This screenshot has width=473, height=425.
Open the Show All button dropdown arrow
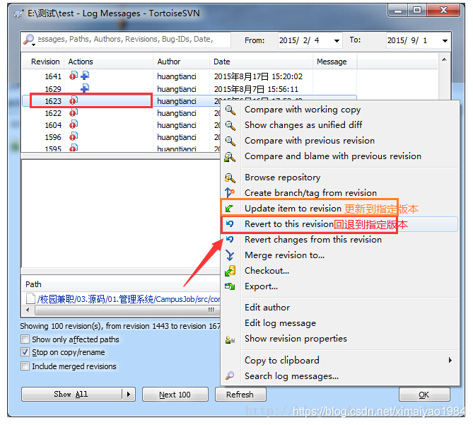tap(129, 394)
